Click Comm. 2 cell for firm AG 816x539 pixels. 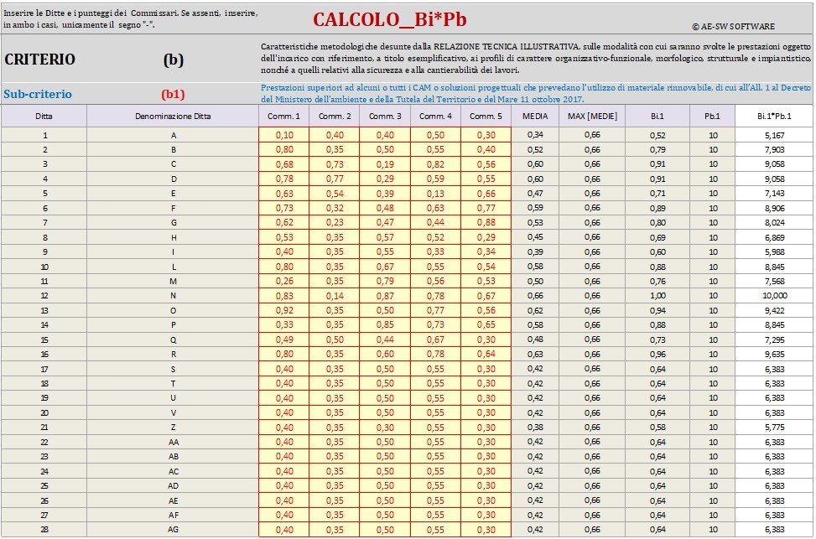[335, 529]
